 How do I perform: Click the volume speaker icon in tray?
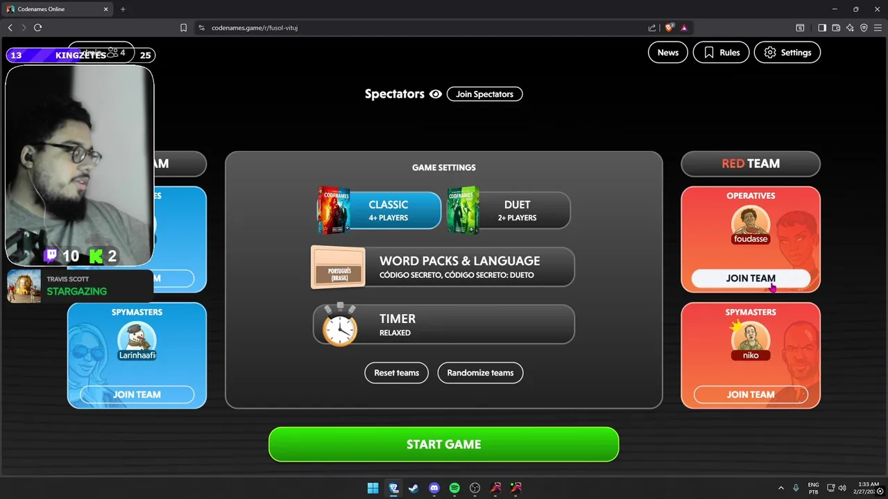pos(844,488)
